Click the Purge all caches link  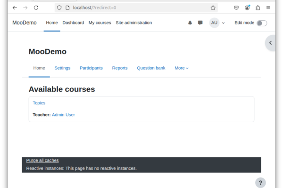42,160
